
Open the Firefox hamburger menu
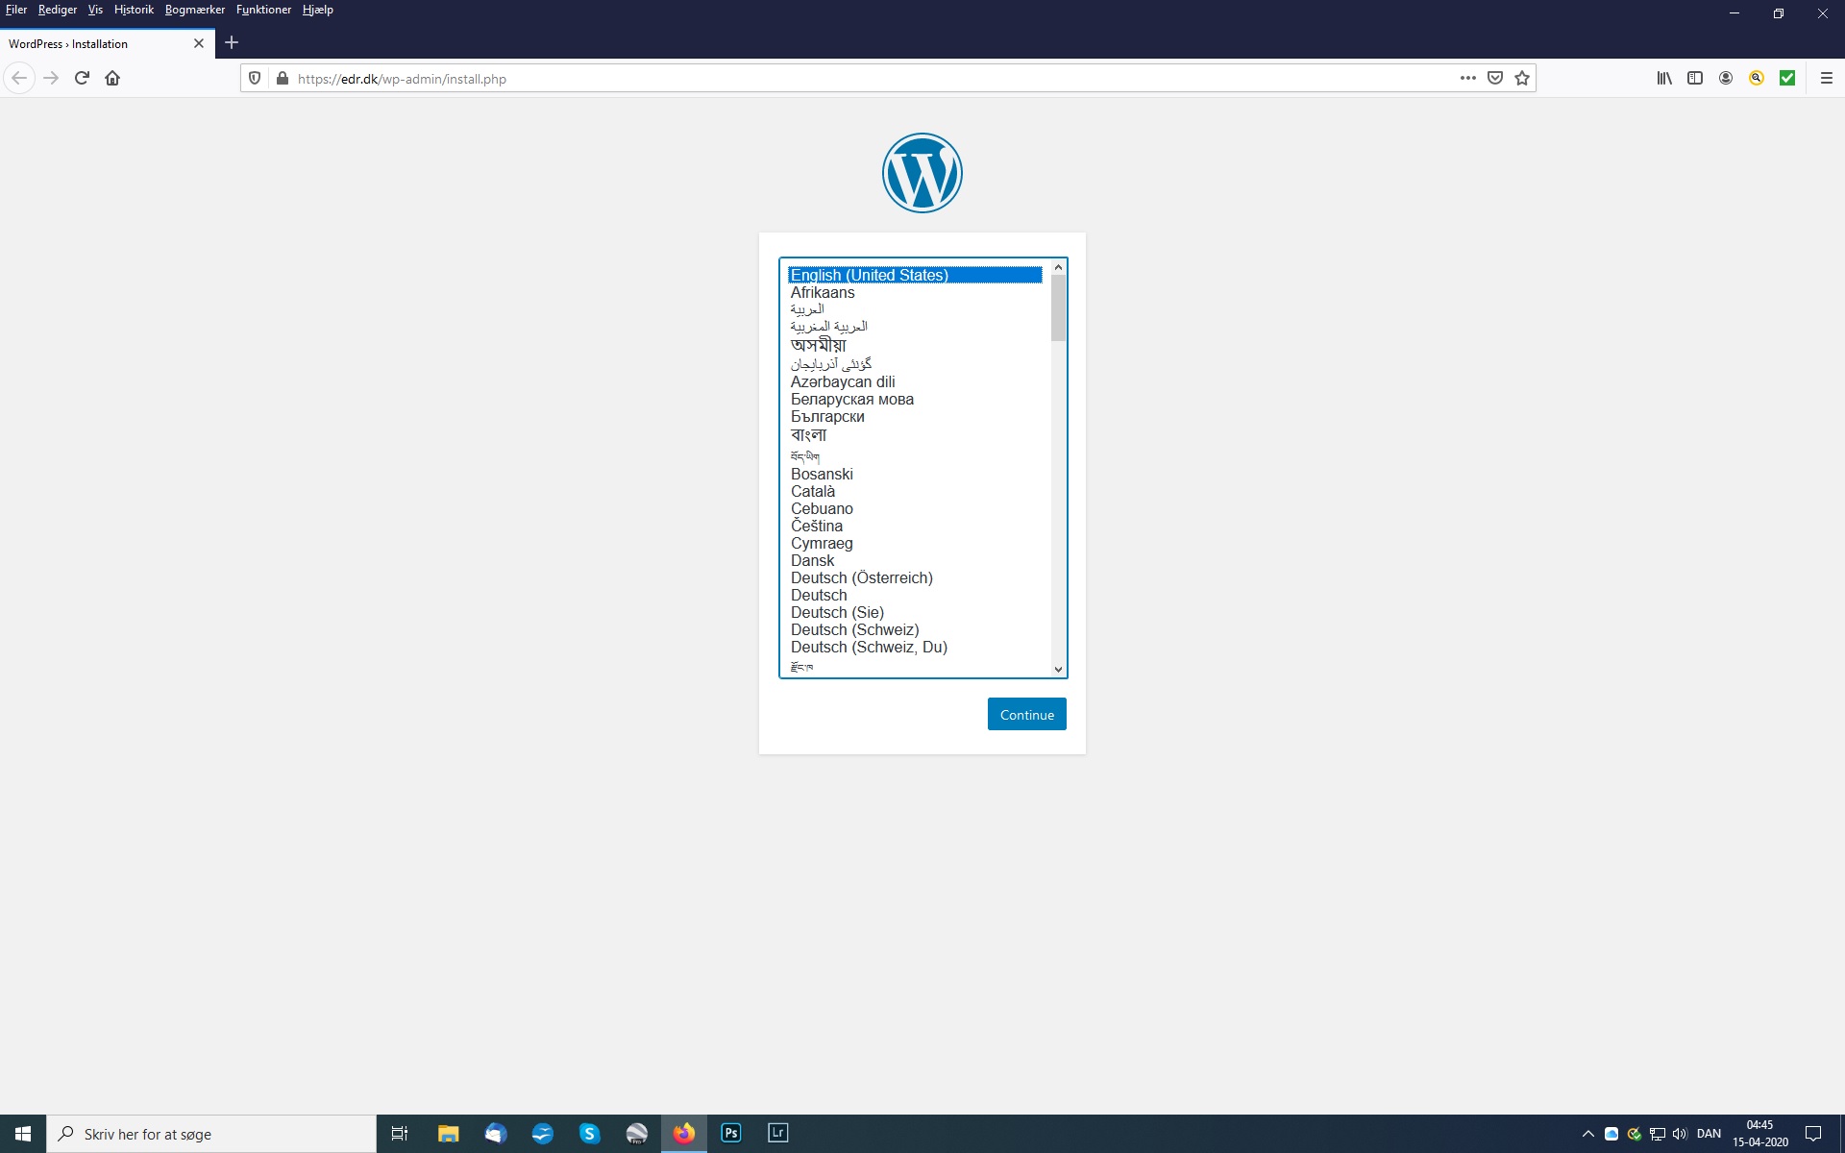(1827, 78)
